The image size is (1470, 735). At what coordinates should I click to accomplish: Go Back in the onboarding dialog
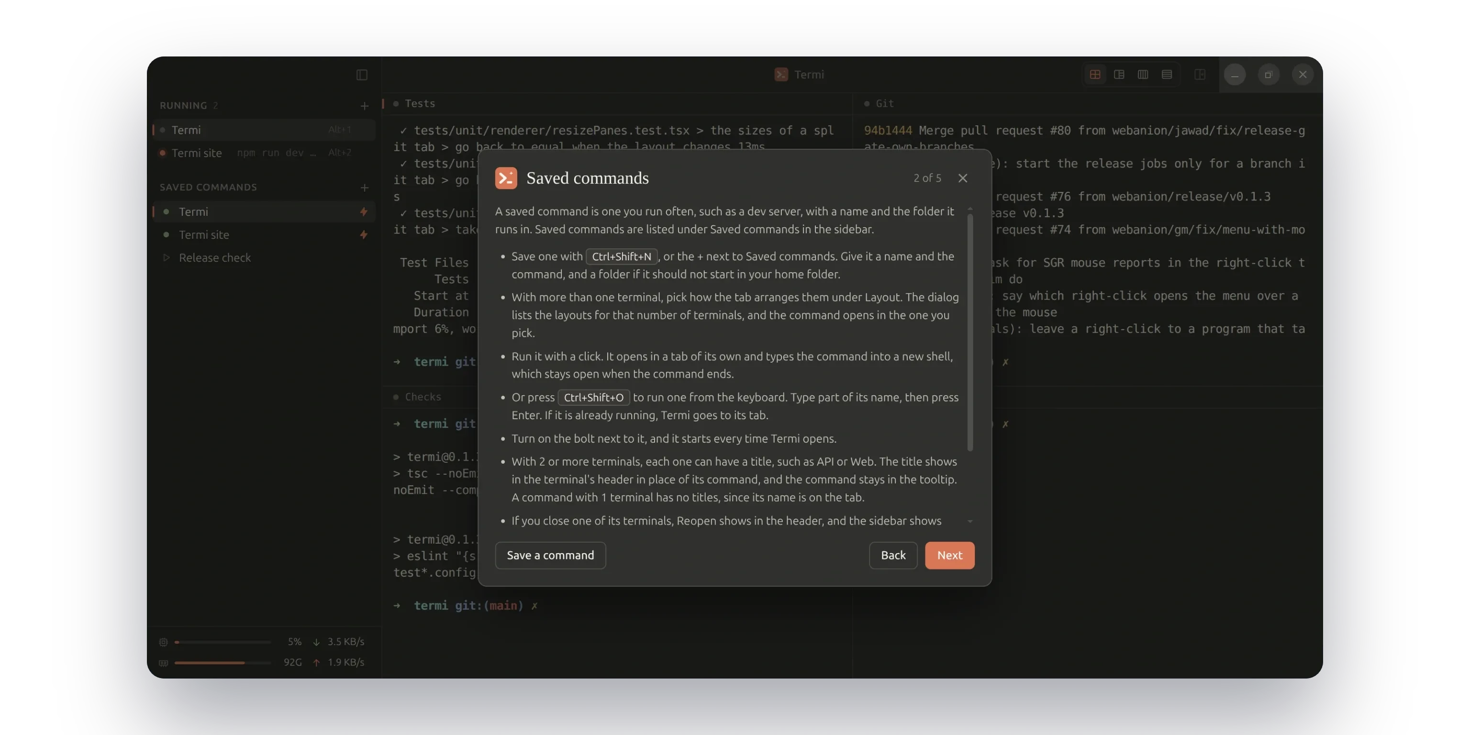point(893,555)
